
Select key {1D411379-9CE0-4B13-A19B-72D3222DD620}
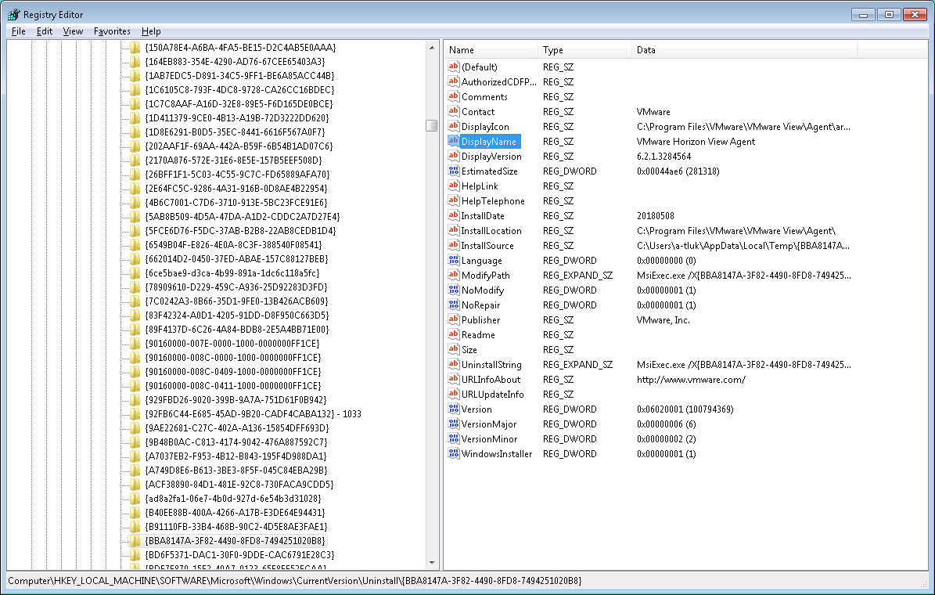click(237, 118)
